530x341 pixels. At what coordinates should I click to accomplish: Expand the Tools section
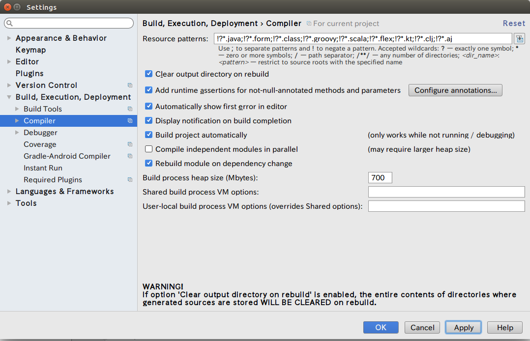[8, 203]
